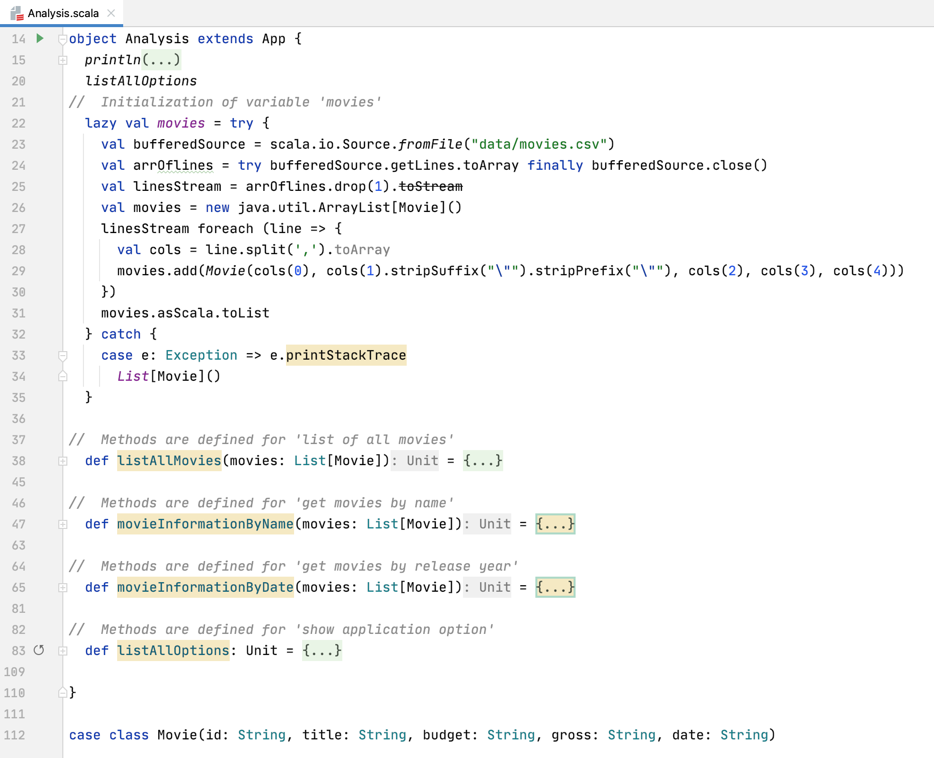Open the folded body {...} of movieInformationByDate
Viewport: 934px width, 758px height.
pos(555,587)
